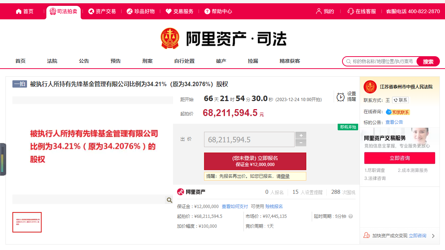Open the 自行处置 nav item

click(x=184, y=61)
